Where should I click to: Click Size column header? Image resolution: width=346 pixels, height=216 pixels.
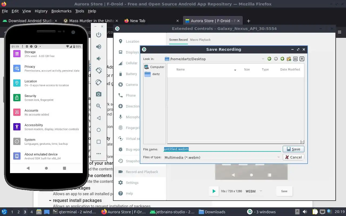pyautogui.click(x=247, y=69)
